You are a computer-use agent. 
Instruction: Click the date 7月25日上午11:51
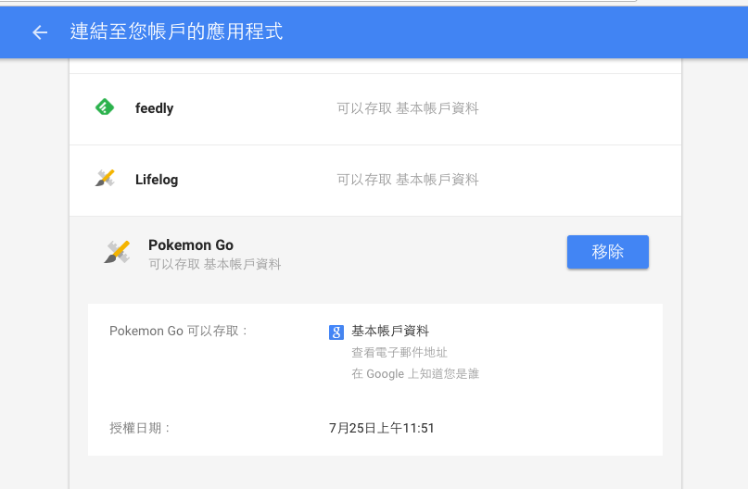(x=382, y=428)
